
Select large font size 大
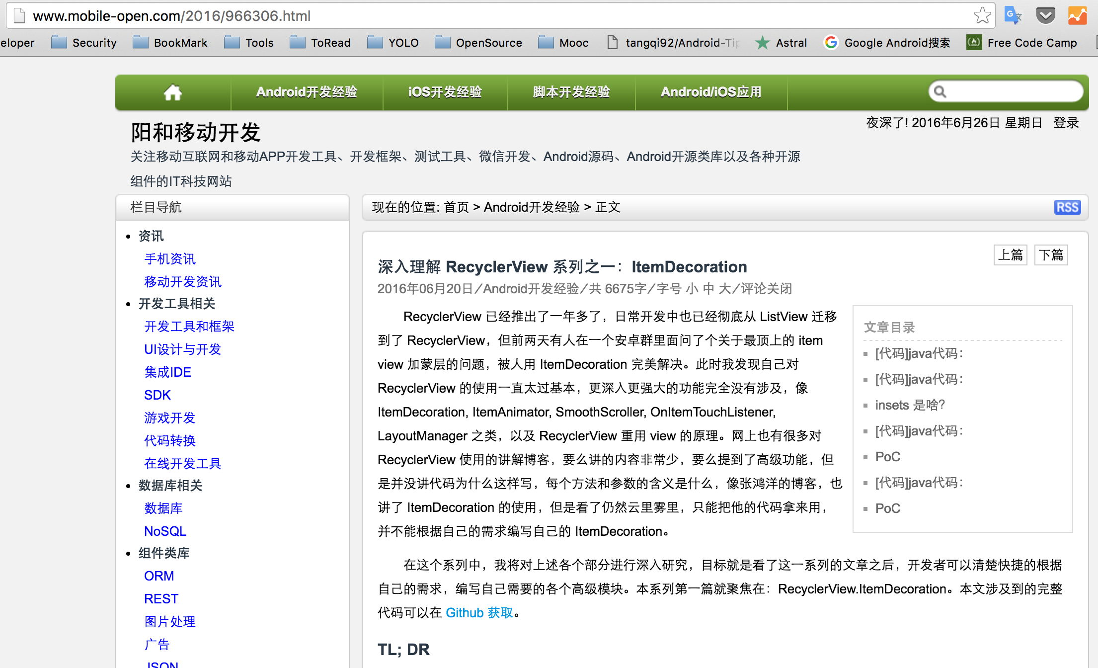click(x=725, y=289)
